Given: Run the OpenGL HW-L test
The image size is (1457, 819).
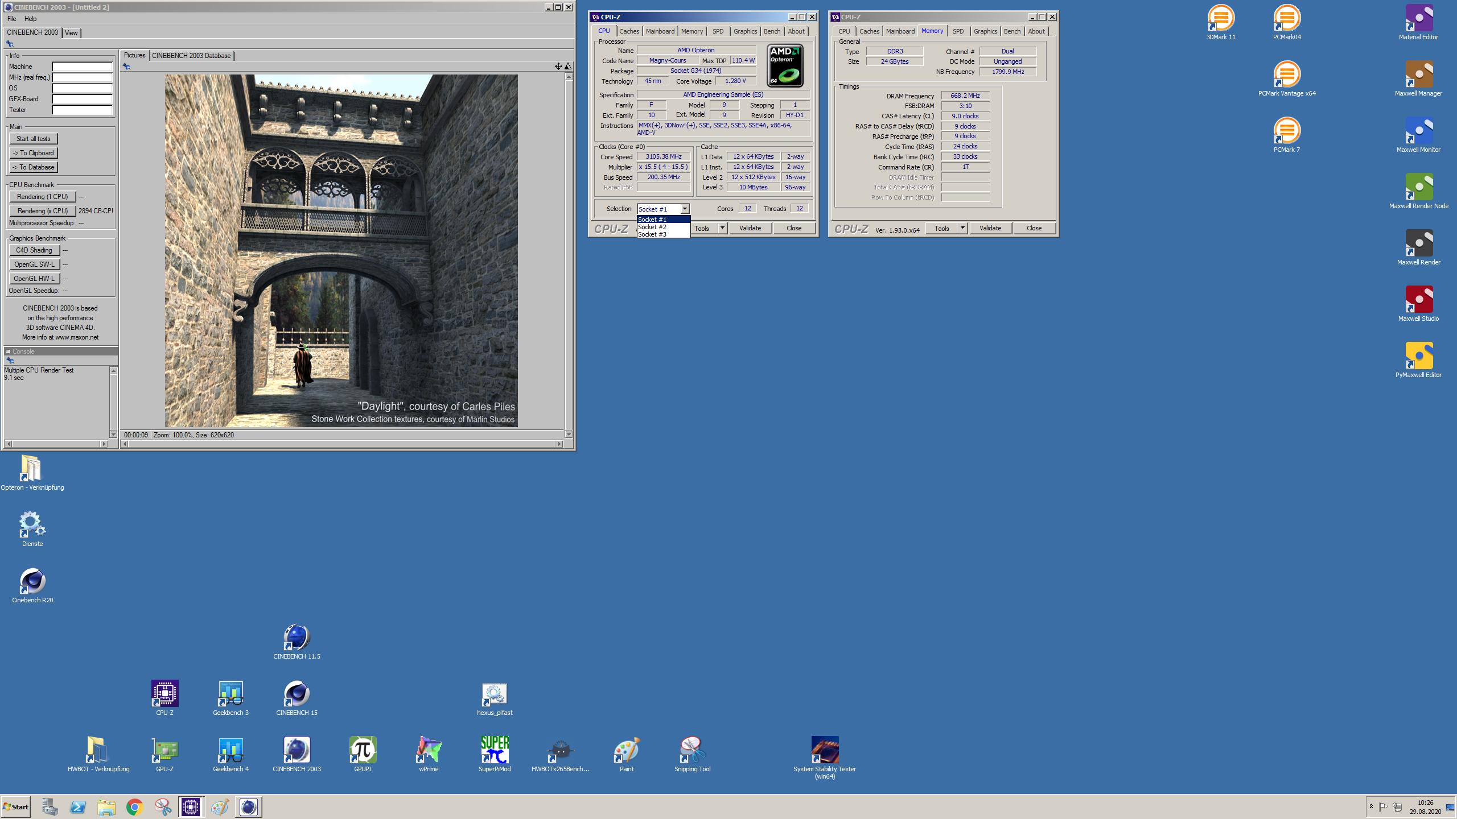Looking at the screenshot, I should [34, 279].
